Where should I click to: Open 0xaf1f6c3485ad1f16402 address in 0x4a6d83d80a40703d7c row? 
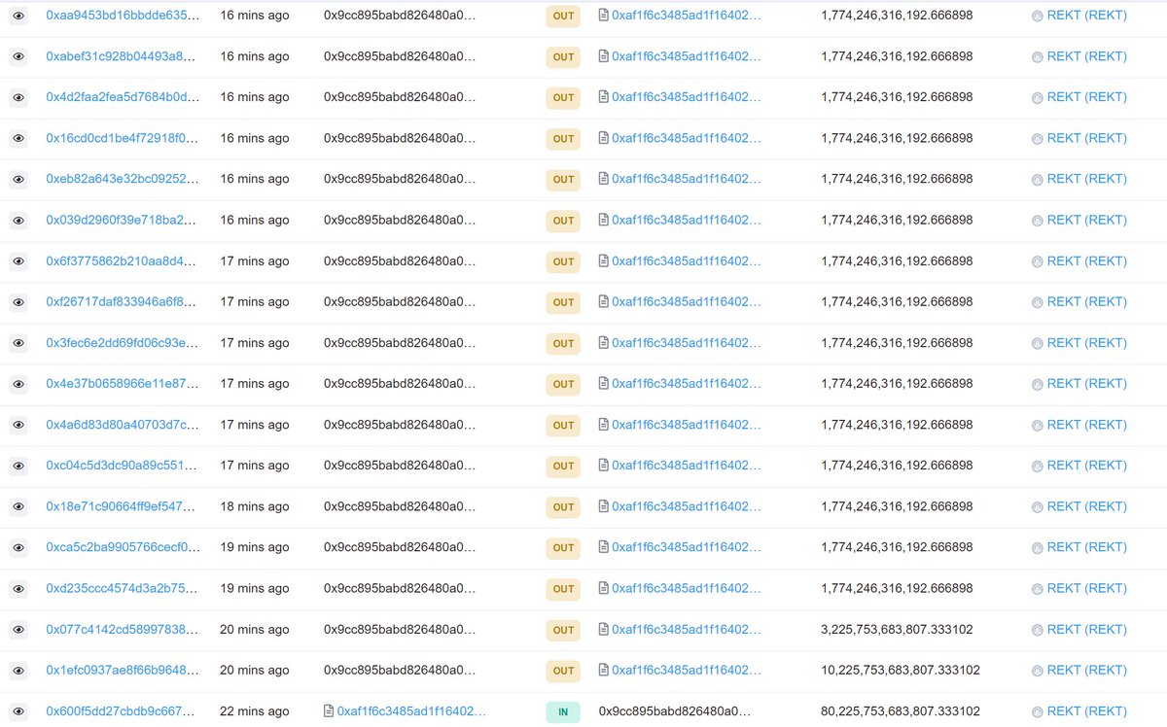[687, 425]
